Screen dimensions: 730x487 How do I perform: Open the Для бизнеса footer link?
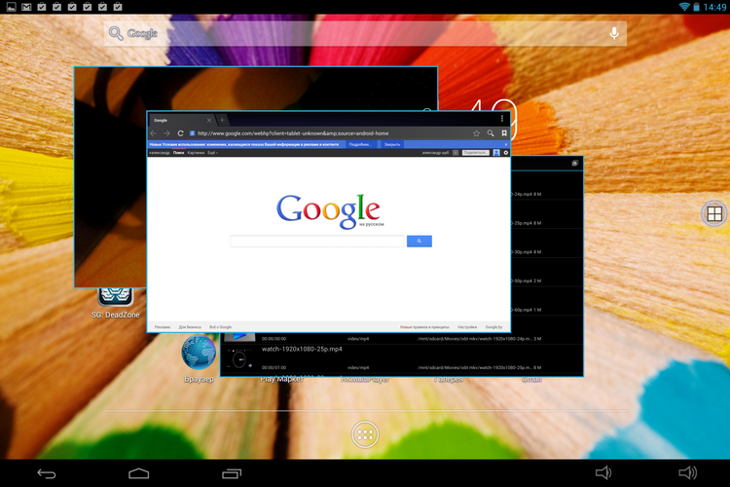190,327
